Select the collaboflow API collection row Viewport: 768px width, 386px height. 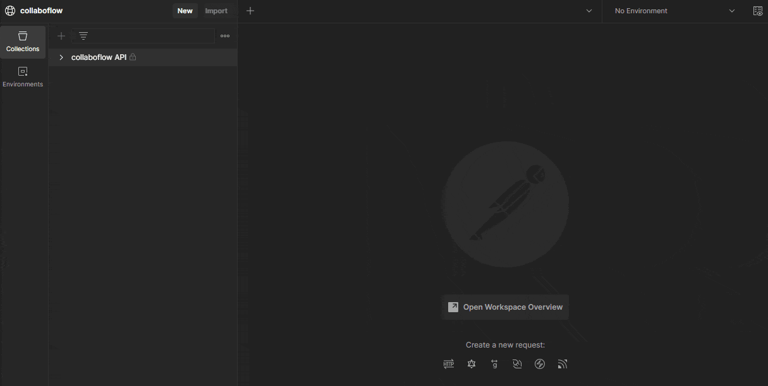tap(143, 57)
